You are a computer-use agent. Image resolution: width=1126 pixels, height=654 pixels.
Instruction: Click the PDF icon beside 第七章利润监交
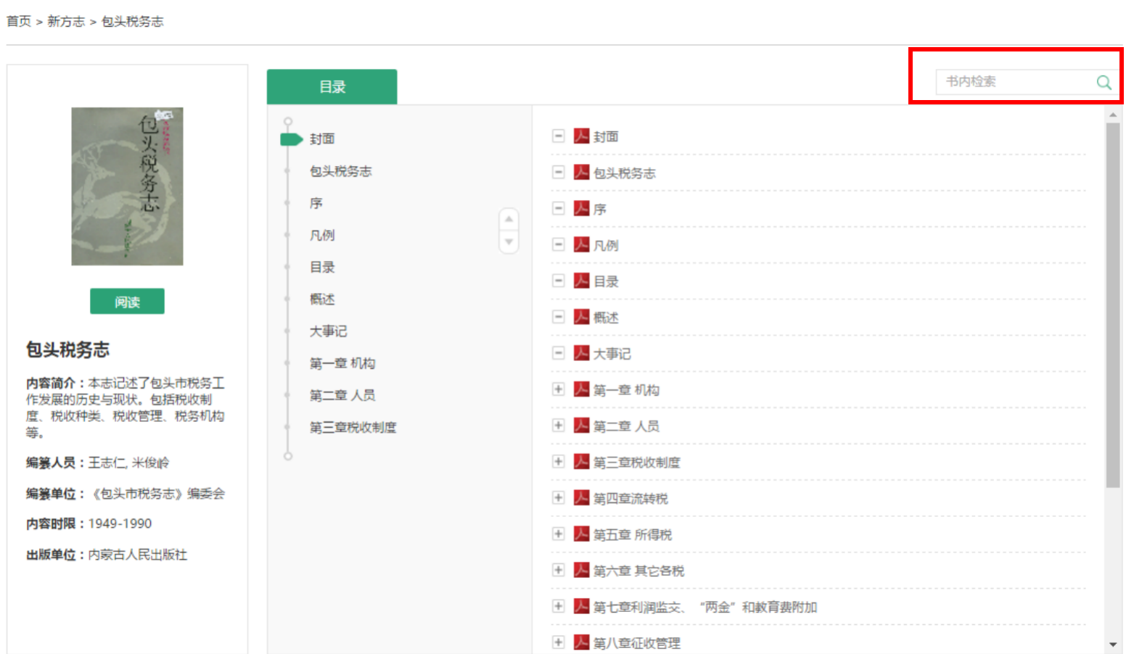pos(581,607)
